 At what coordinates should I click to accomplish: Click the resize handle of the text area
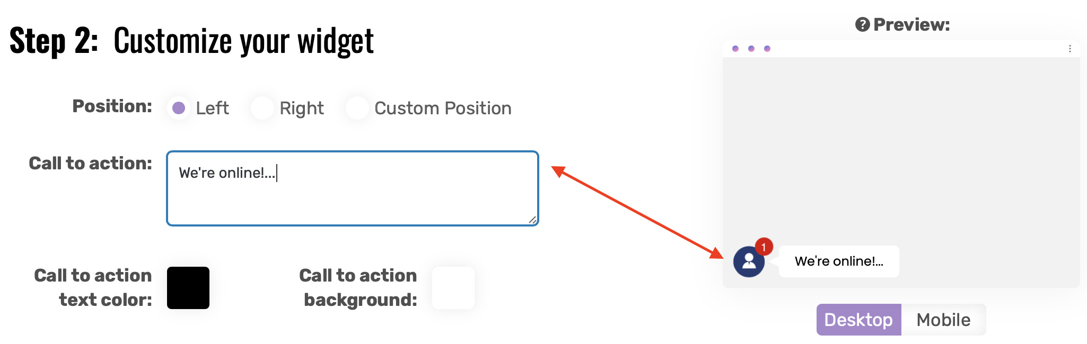pyautogui.click(x=533, y=220)
